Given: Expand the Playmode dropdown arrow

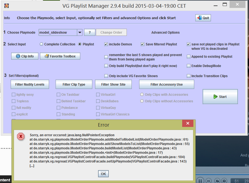Looking at the screenshot, I should (x=79, y=33).
